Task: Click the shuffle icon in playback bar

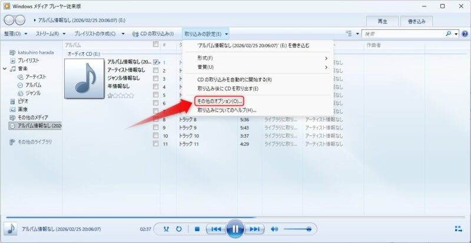Action: (166, 229)
